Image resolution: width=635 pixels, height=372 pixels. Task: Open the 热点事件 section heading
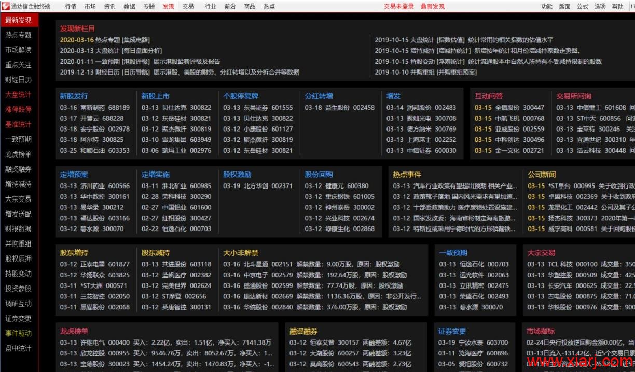[x=407, y=175]
